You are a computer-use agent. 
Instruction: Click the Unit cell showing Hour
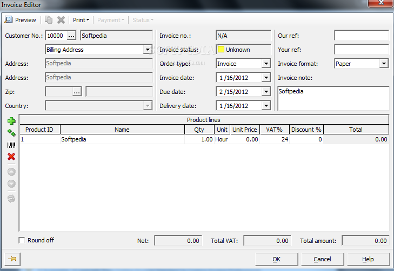[222, 139]
